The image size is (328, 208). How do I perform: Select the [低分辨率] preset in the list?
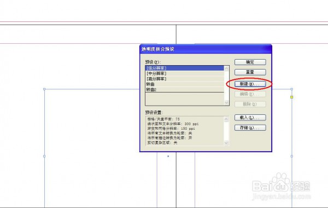[185, 68]
